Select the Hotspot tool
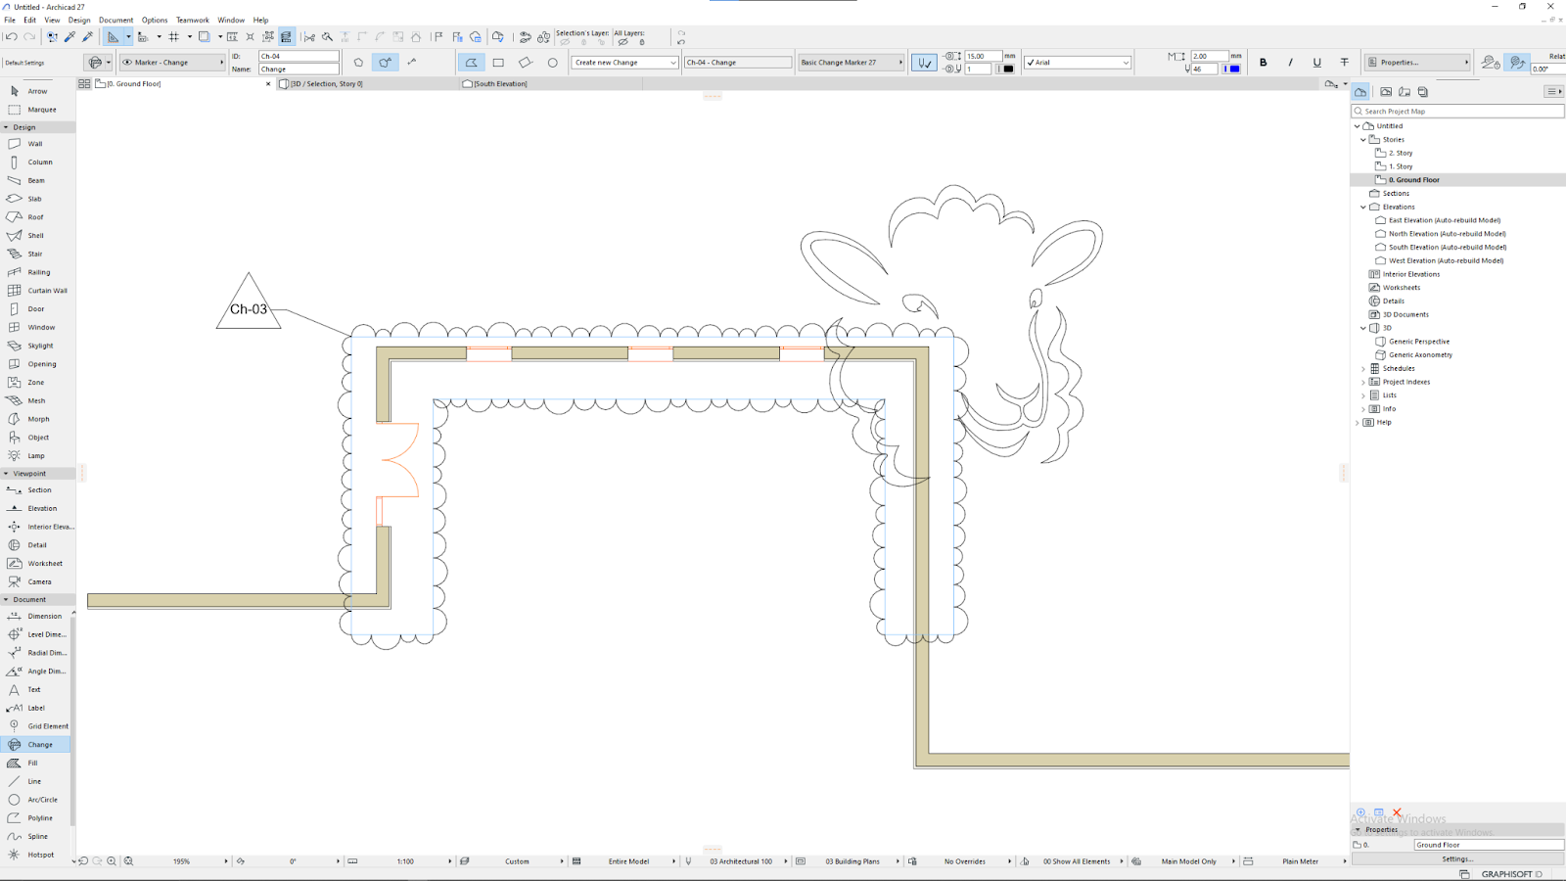 click(x=35, y=855)
